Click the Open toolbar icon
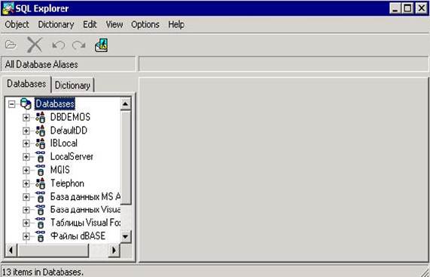 coord(11,45)
